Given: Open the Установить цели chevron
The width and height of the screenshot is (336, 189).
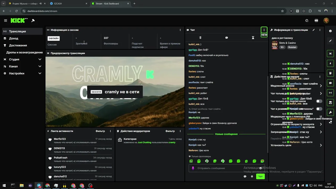Looking at the screenshot, I should 321,145.
